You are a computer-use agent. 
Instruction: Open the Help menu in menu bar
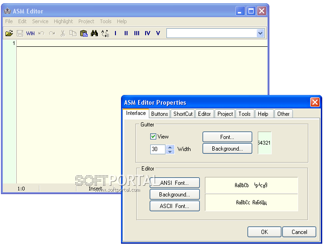(x=121, y=21)
